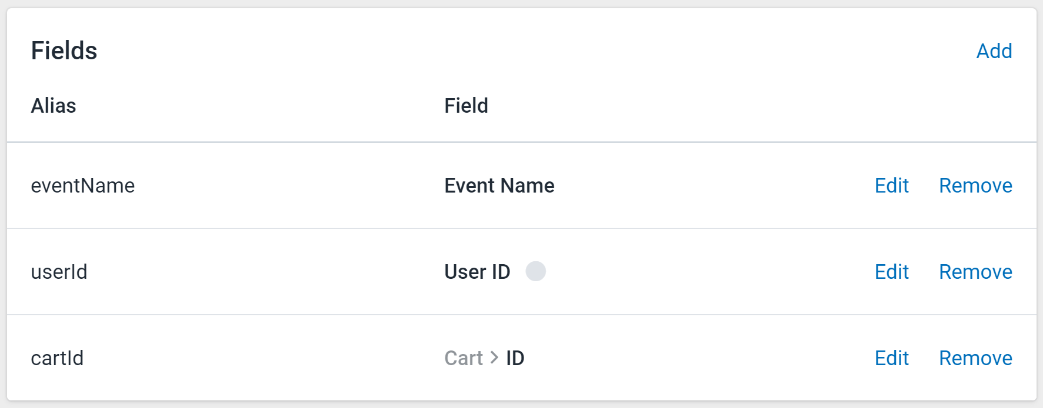Click the bold ID label after Cart
The height and width of the screenshot is (408, 1043).
click(515, 358)
